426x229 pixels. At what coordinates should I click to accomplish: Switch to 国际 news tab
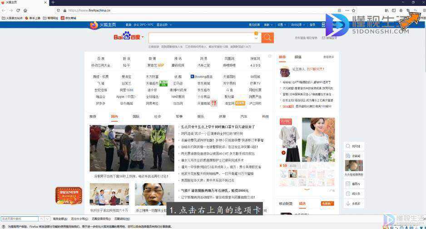click(x=136, y=116)
